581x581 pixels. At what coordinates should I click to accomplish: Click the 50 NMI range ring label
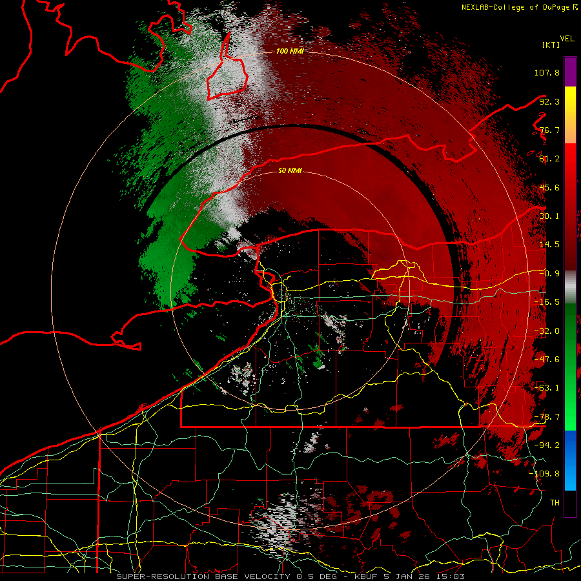pyautogui.click(x=290, y=171)
